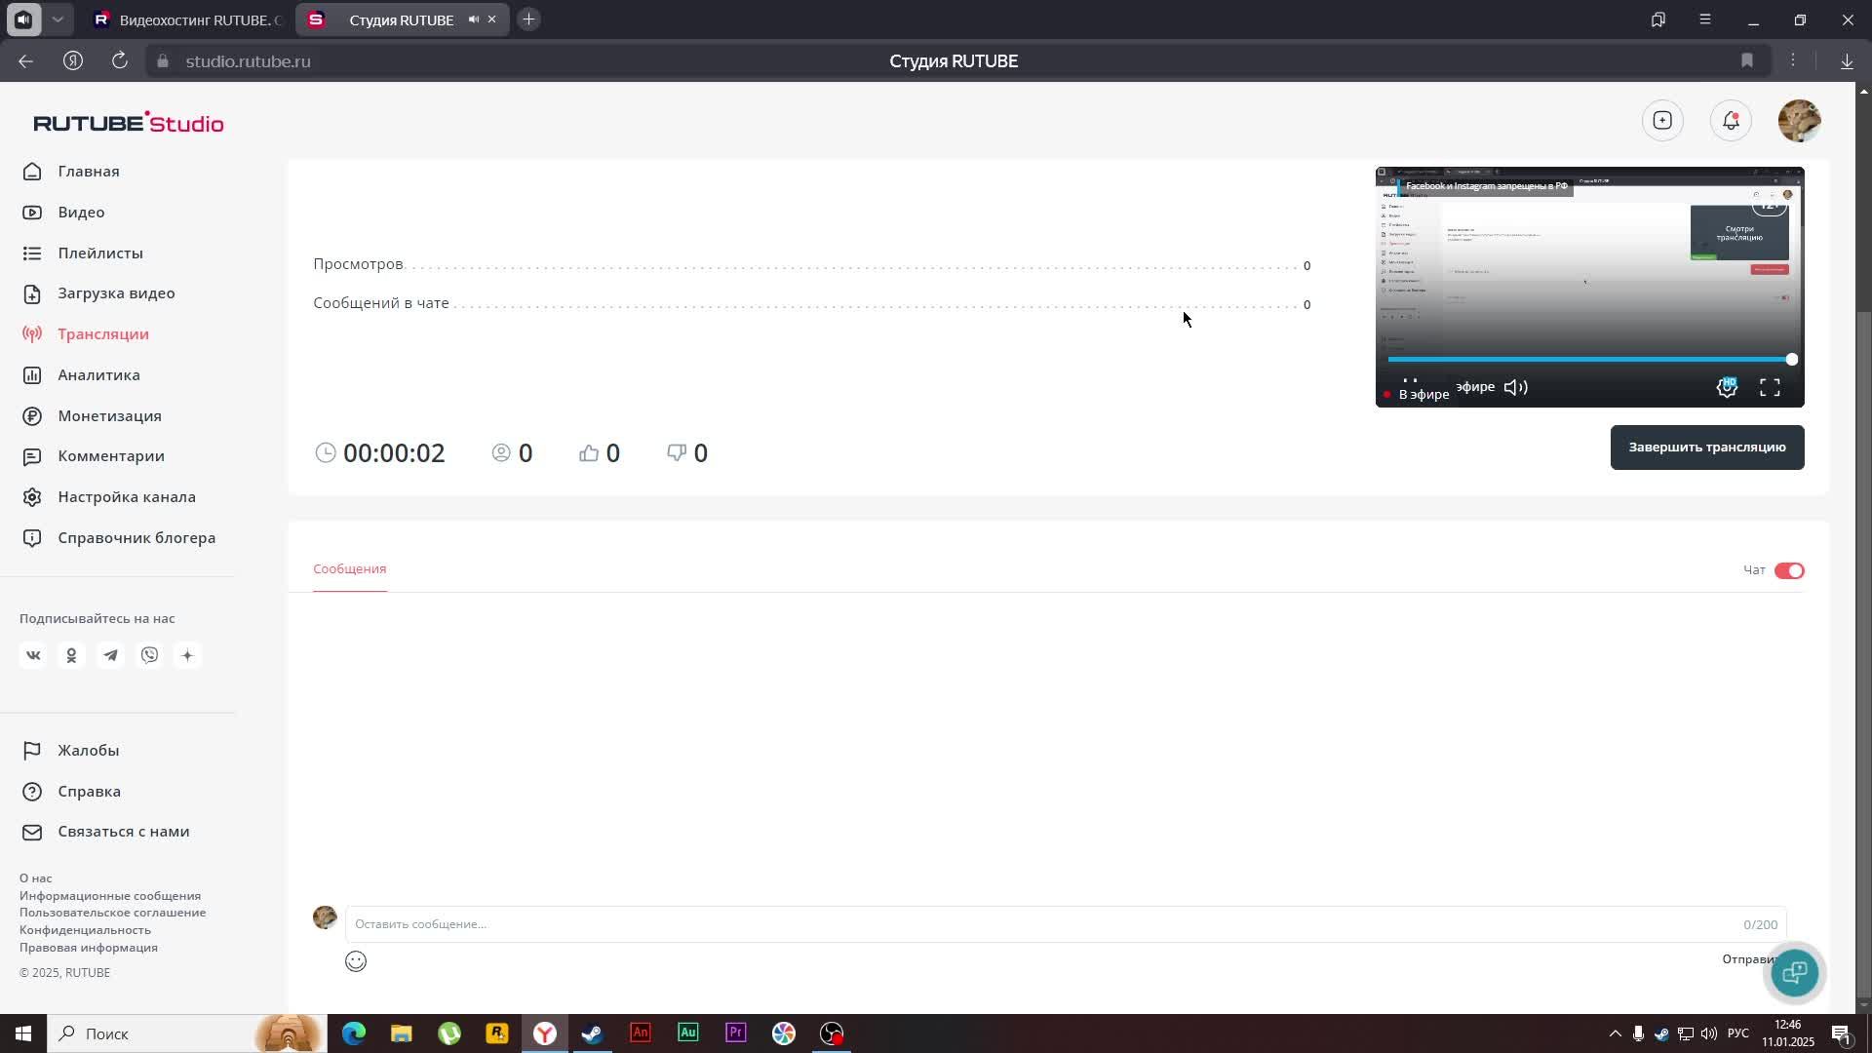The image size is (1872, 1053).
Task: Open Комментарии section
Action: (x=110, y=456)
